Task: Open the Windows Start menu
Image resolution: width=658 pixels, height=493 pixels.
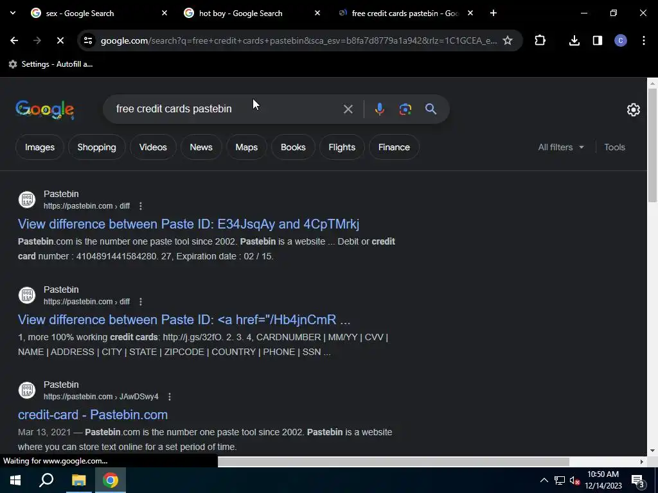Action: 15,480
